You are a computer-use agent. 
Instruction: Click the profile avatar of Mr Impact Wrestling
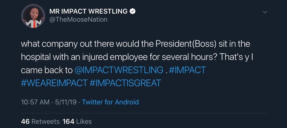(x=33, y=16)
